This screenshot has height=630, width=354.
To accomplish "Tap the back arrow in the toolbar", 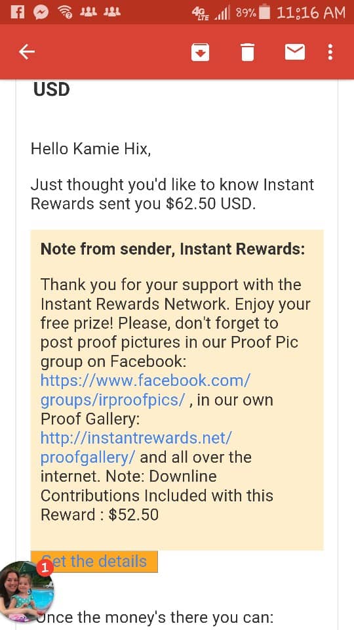I will (x=27, y=52).
